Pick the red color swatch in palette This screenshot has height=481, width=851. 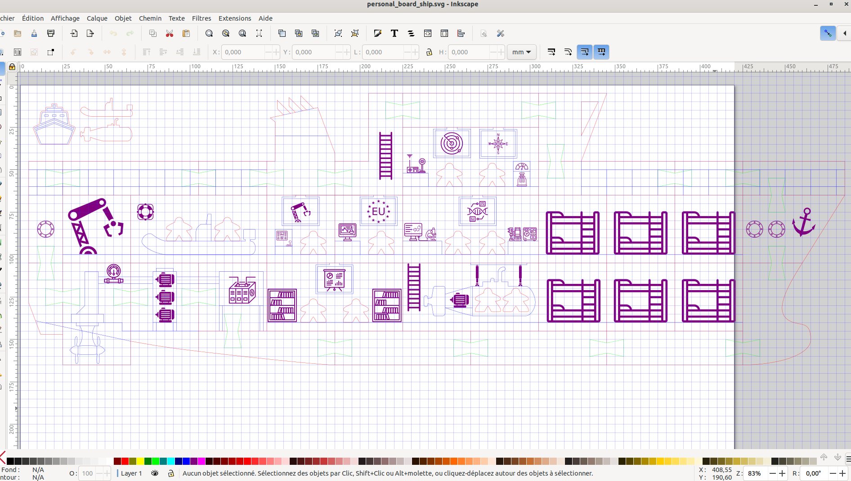125,461
